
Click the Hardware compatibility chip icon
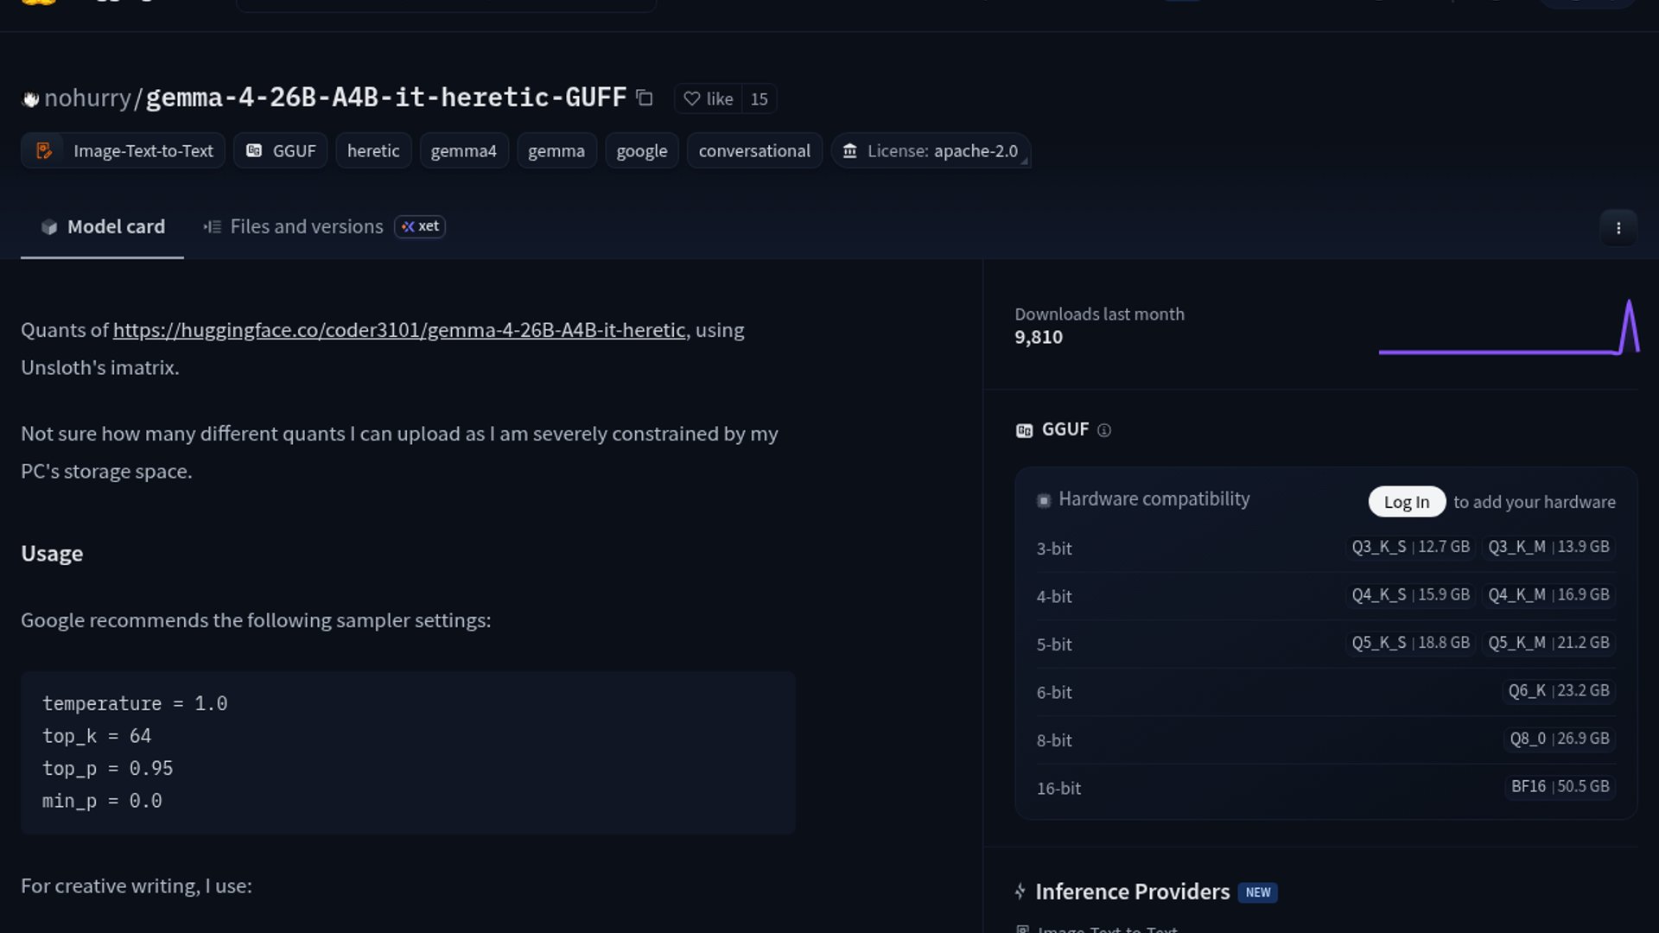click(1044, 500)
